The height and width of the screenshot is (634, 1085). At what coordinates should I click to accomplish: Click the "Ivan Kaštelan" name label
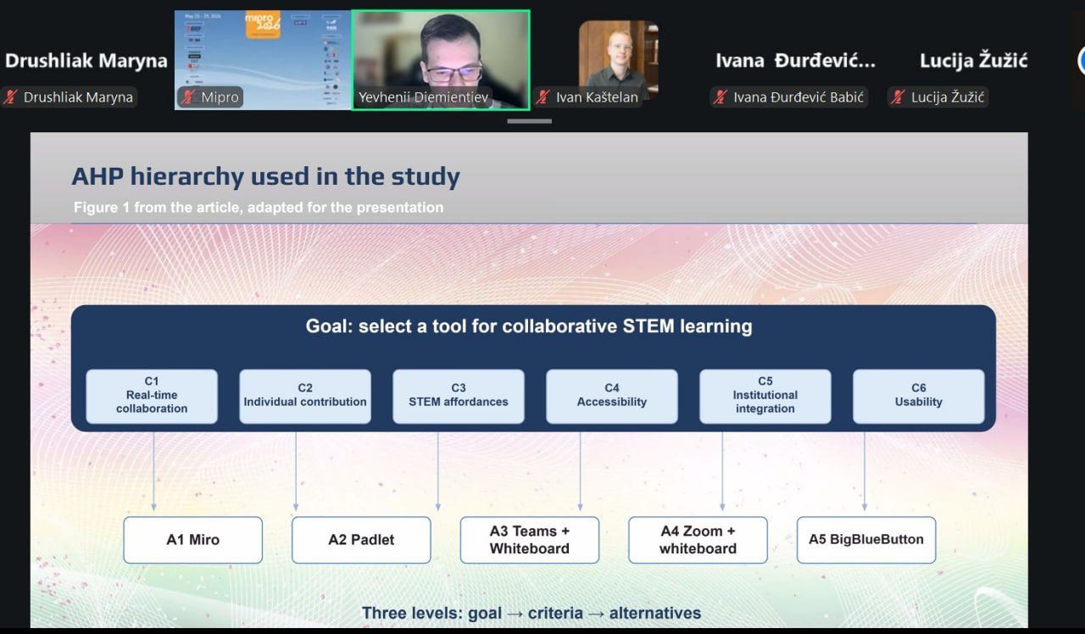coord(597,97)
